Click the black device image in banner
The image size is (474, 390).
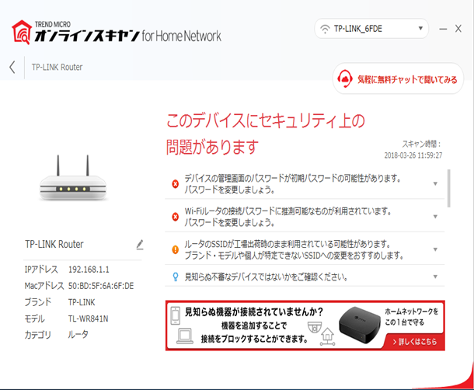click(360, 325)
